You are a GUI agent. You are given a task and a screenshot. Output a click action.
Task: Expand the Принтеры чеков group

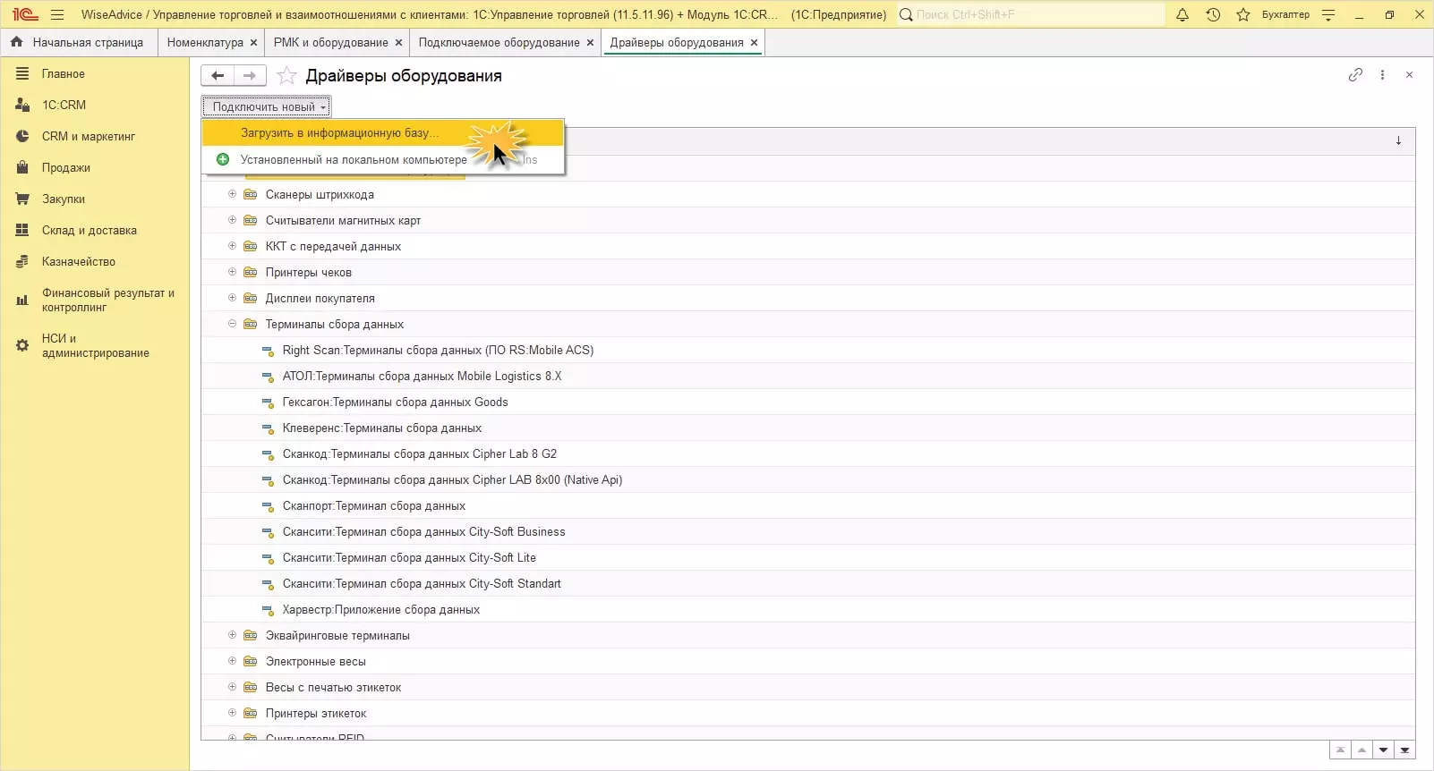tap(232, 272)
